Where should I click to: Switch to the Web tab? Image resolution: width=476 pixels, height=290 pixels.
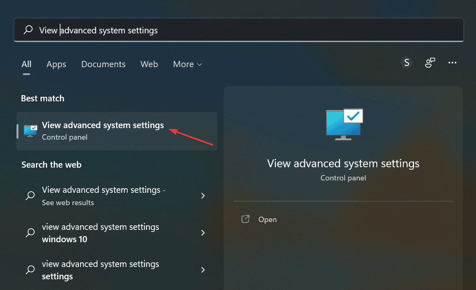[149, 64]
